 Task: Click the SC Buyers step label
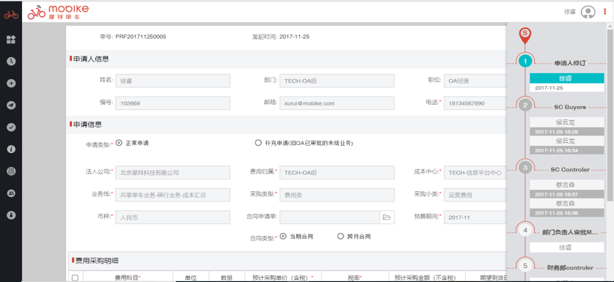[x=570, y=106]
